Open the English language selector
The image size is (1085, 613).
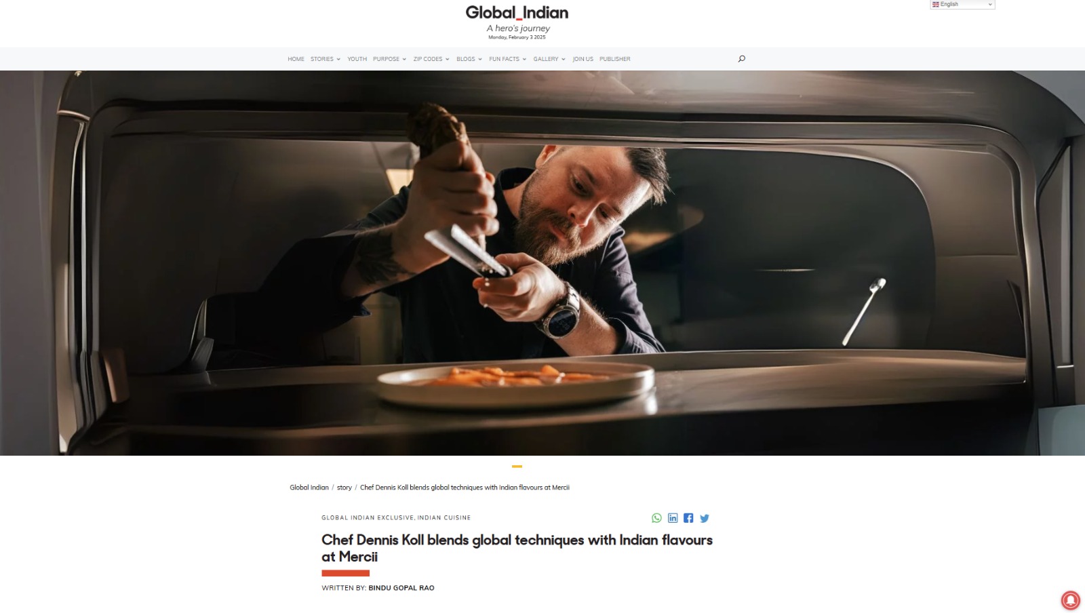point(962,4)
